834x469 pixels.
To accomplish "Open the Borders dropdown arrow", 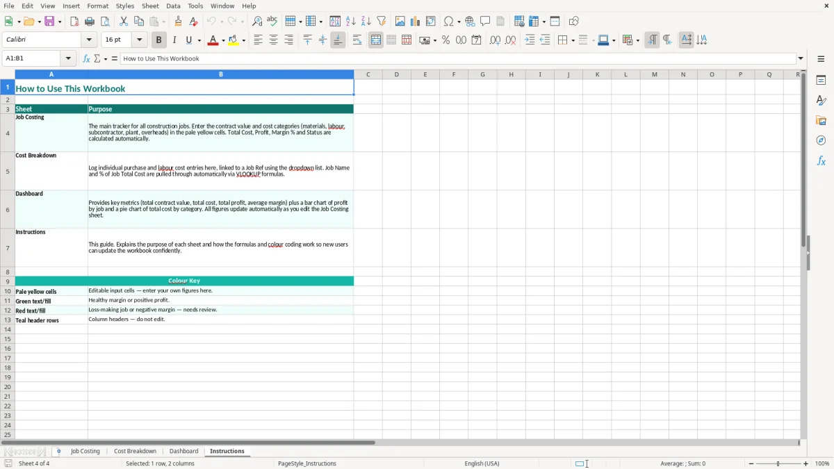I will click(x=572, y=40).
